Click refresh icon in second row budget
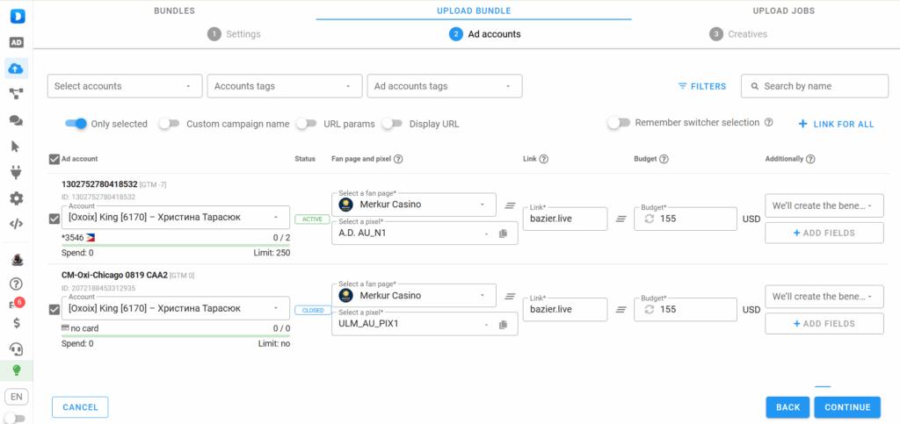The height and width of the screenshot is (424, 900). pos(650,309)
